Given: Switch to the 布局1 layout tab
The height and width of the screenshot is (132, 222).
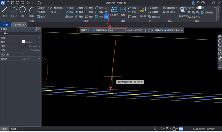Looking at the screenshot, I should click(13, 129).
